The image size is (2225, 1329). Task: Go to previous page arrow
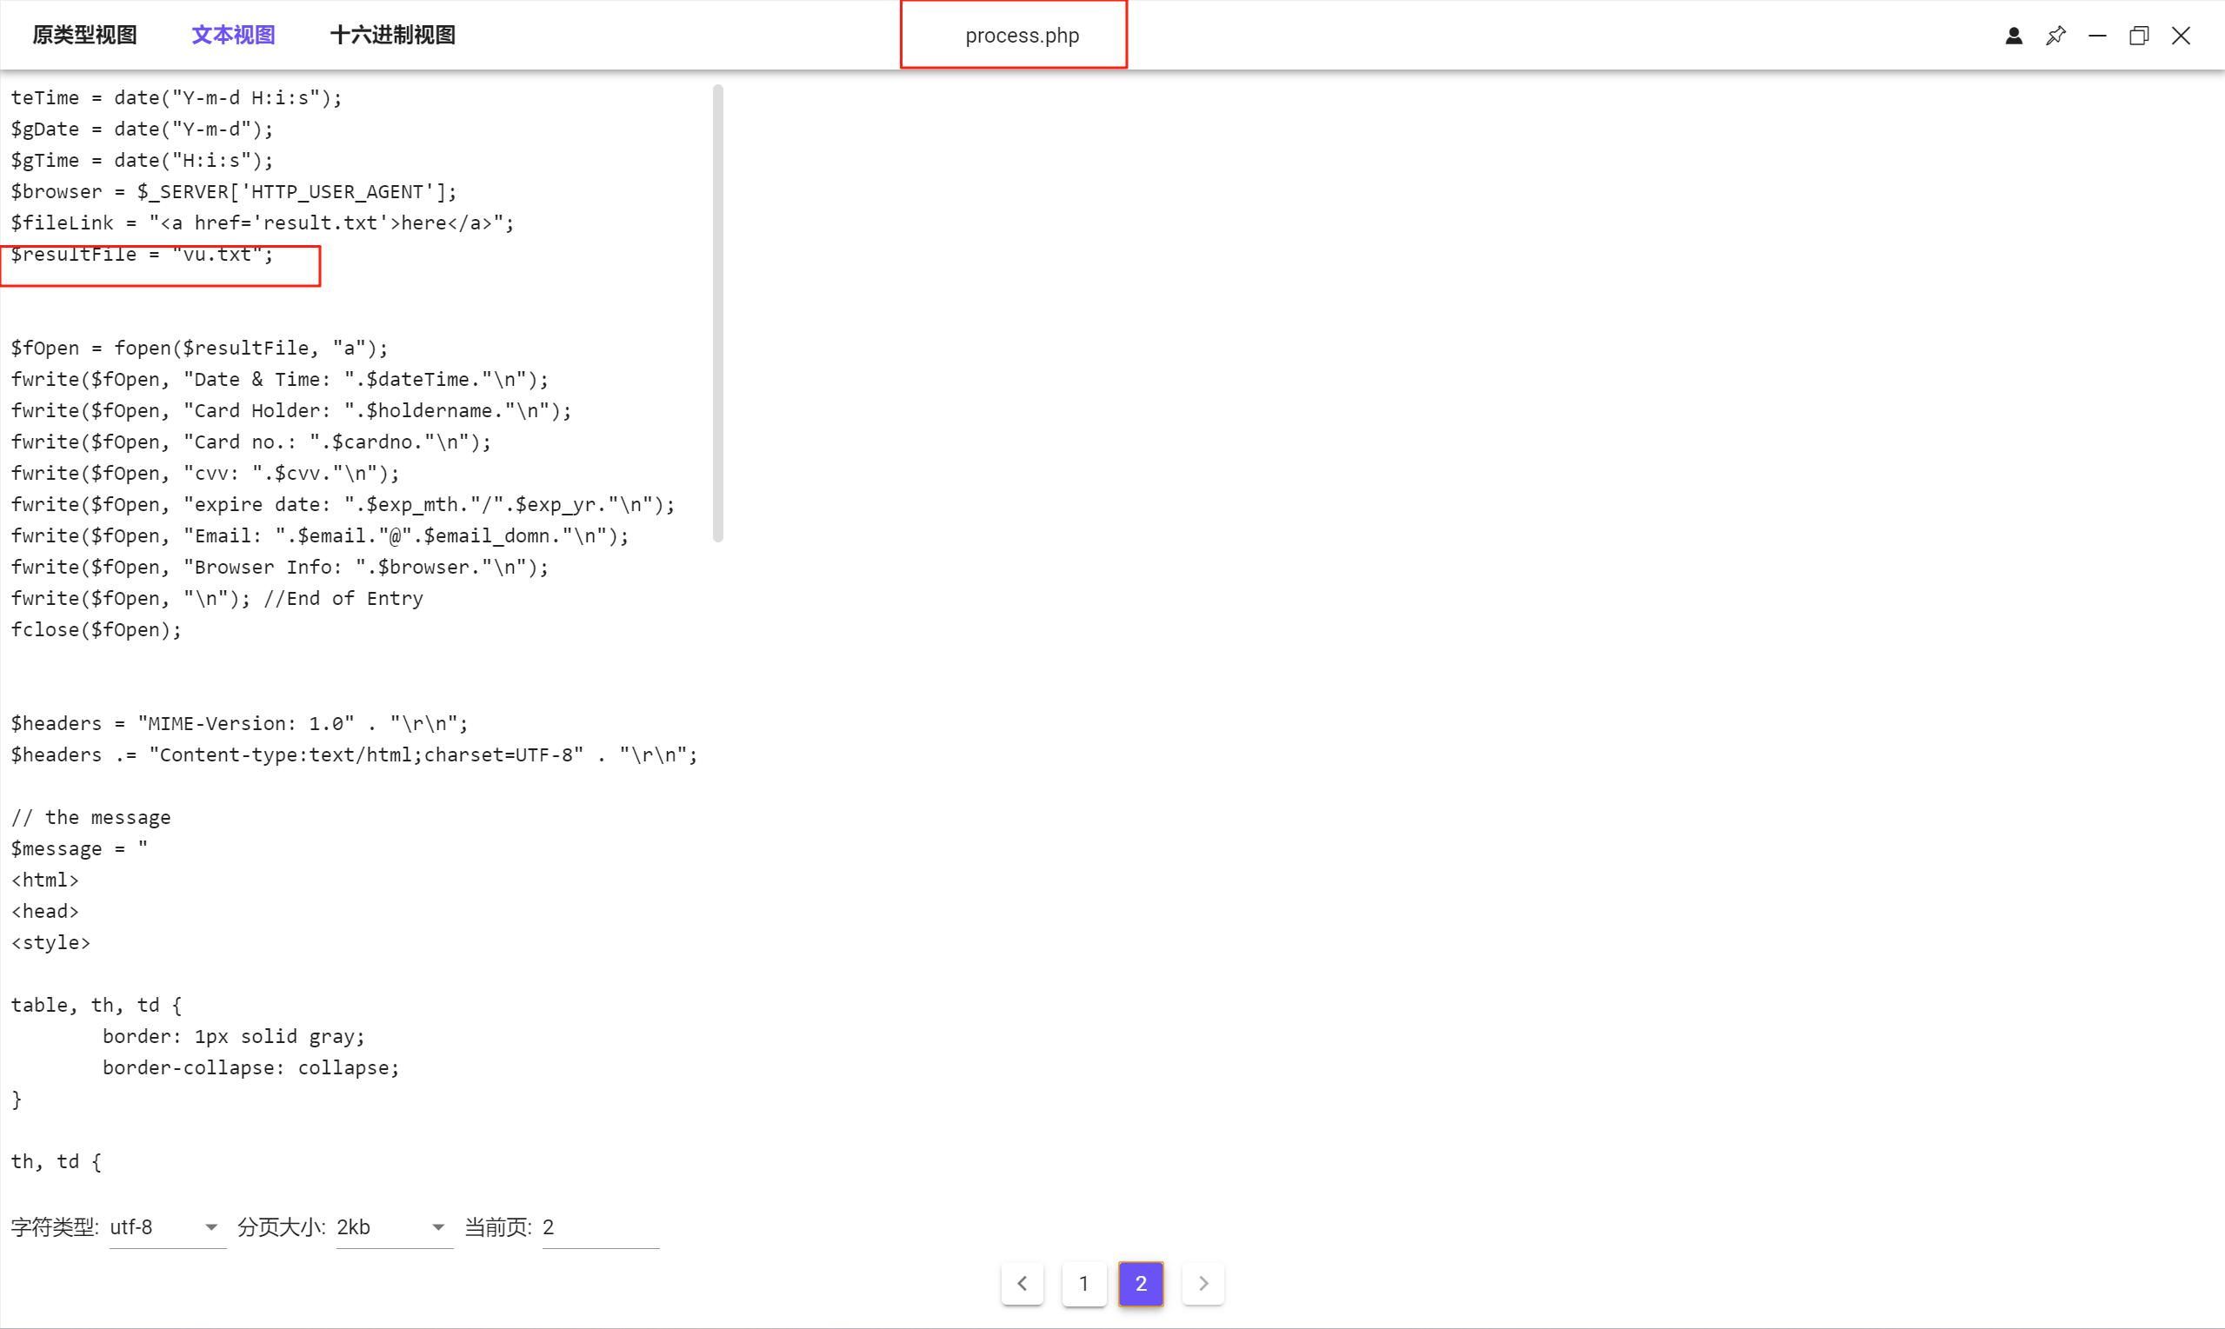tap(1022, 1283)
